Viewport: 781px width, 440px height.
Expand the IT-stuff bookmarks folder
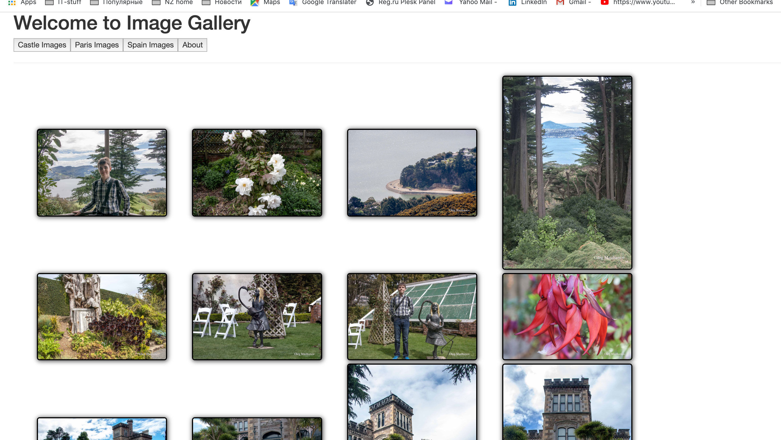coord(63,2)
